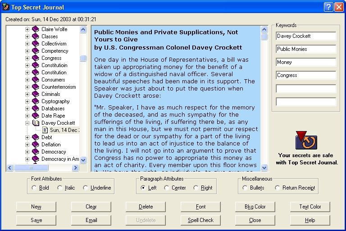
Task: Click the Help button at the bottom
Action: click(310, 220)
